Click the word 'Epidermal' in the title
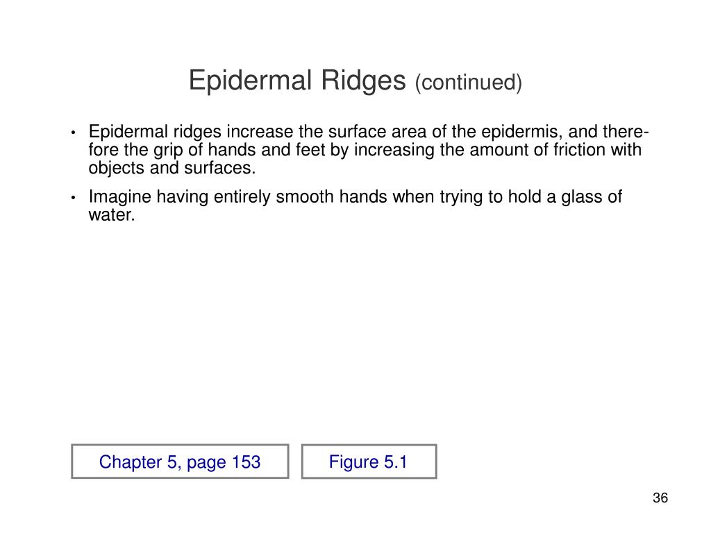This screenshot has height=533, width=711. coord(250,81)
